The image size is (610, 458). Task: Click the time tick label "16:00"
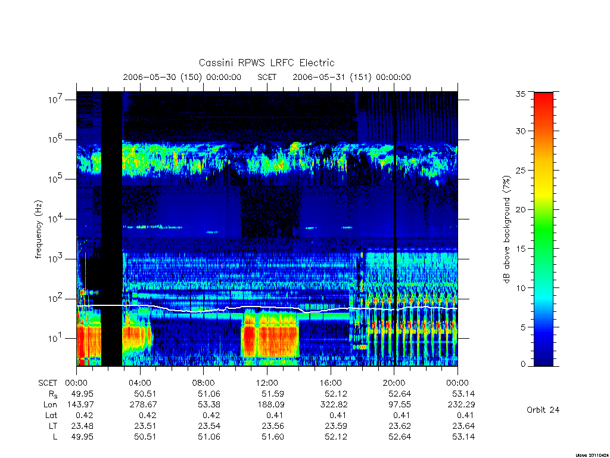point(331,383)
